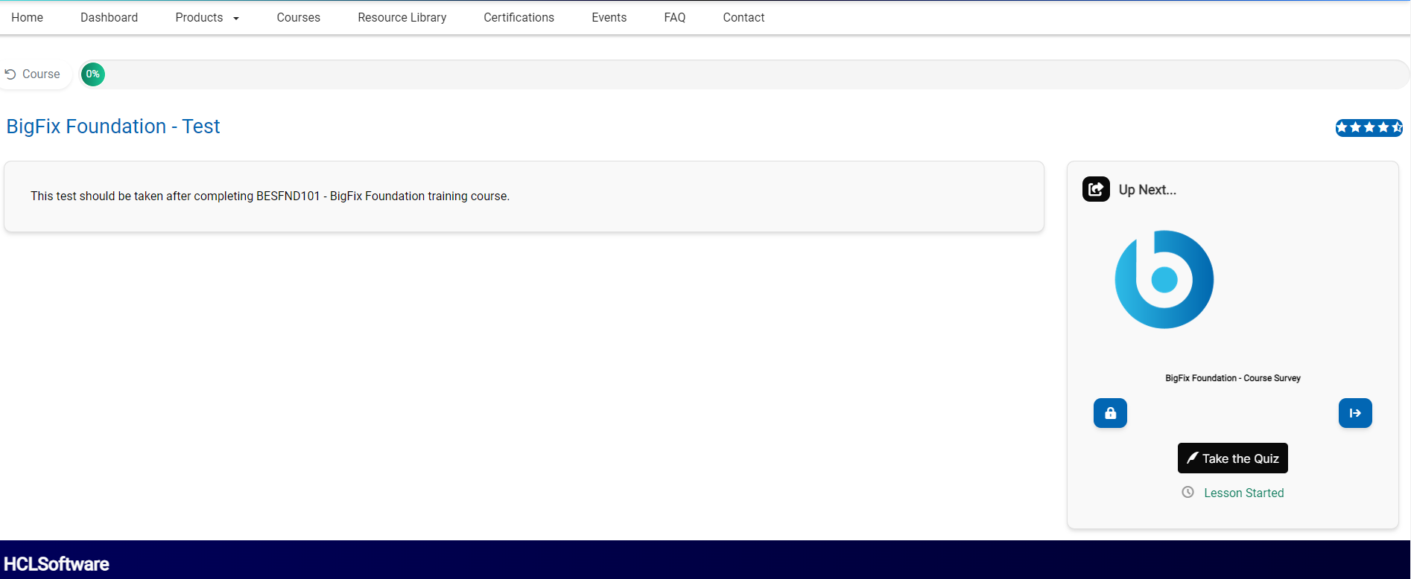Click the Up Next share-arrow icon

[1096, 189]
